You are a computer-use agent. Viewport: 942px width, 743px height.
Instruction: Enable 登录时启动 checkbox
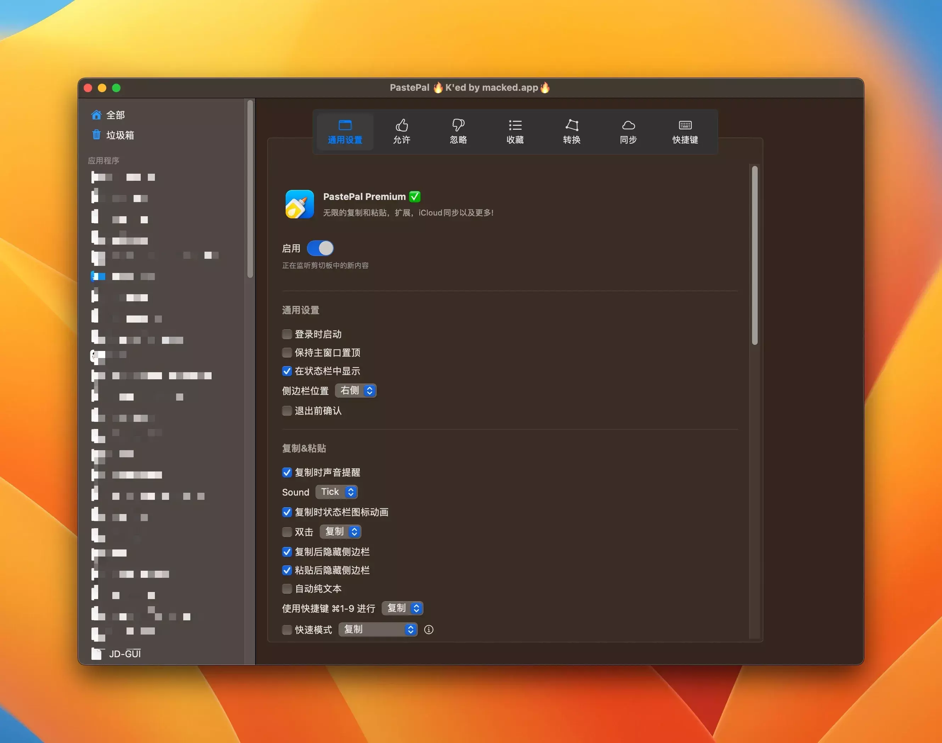pyautogui.click(x=287, y=334)
